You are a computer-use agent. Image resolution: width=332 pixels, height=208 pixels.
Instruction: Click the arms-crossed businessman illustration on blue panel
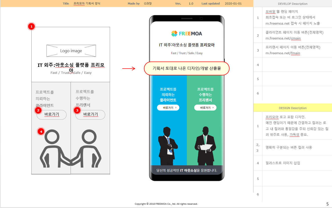tap(168, 146)
